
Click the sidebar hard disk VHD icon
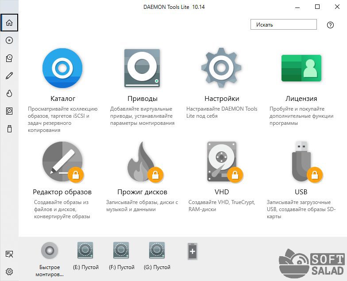tap(9, 111)
